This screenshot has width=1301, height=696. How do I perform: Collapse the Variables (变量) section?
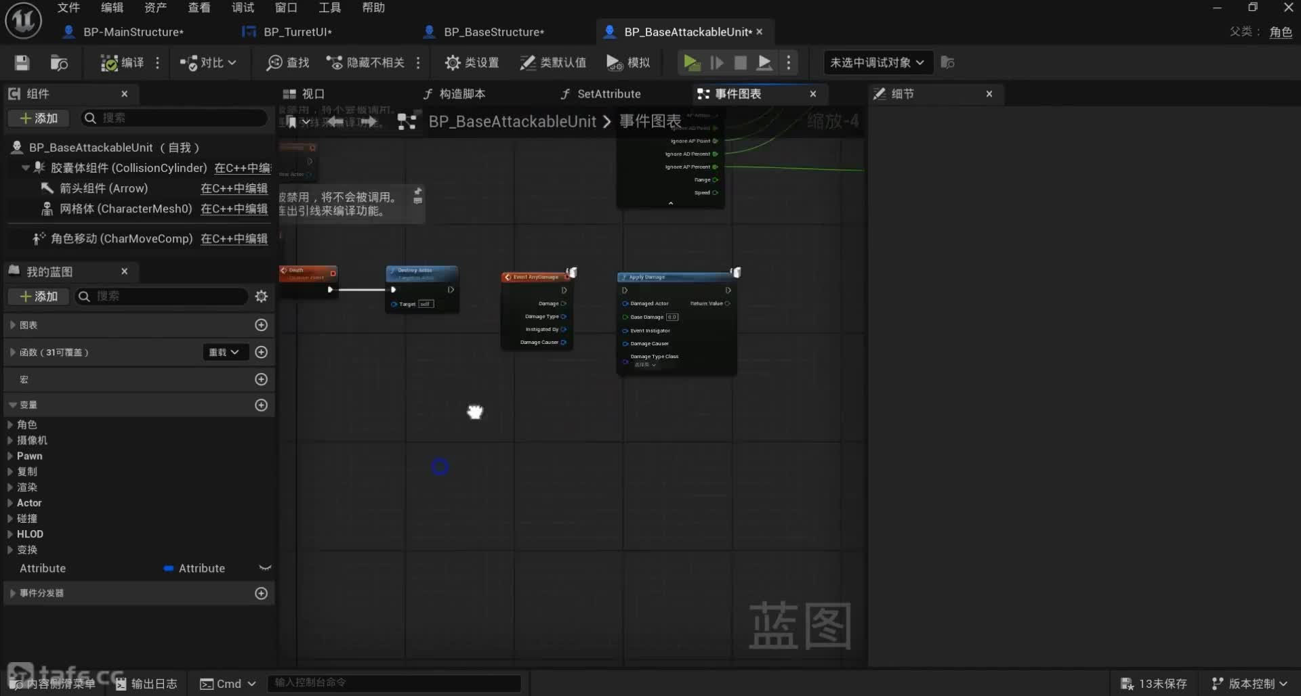pos(13,405)
